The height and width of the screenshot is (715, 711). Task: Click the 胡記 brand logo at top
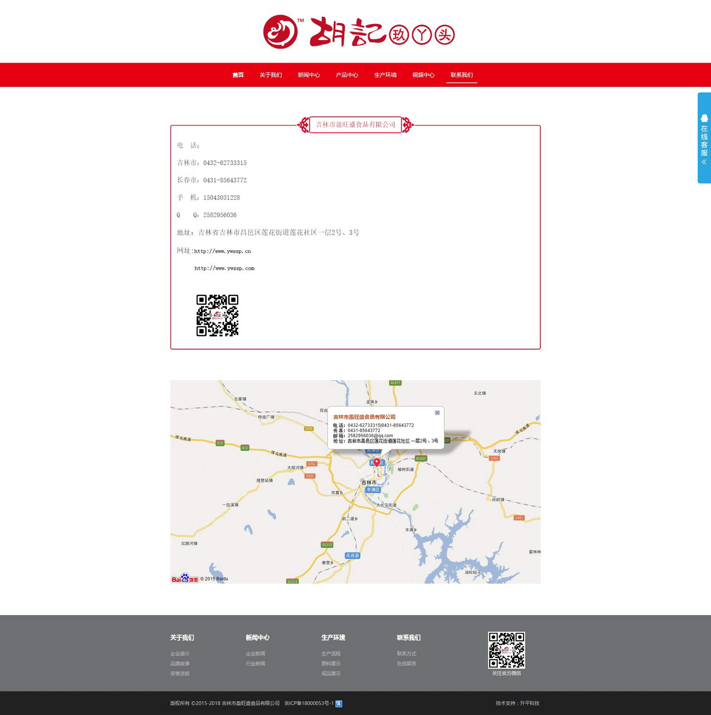coord(359,32)
